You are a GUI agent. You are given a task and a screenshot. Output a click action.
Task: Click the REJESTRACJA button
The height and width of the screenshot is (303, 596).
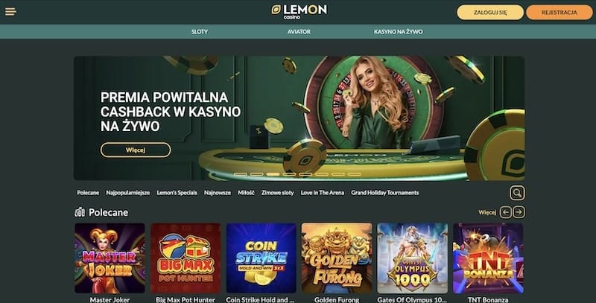coord(559,13)
